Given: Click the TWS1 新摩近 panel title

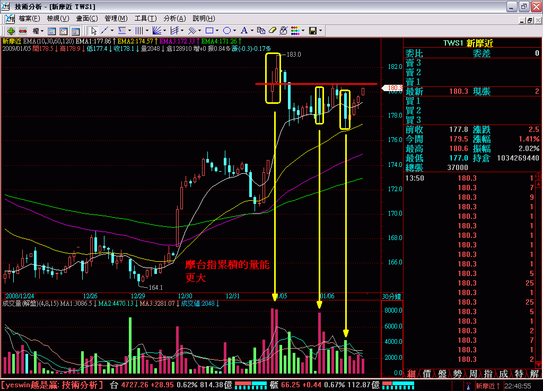Looking at the screenshot, I should click(468, 43).
